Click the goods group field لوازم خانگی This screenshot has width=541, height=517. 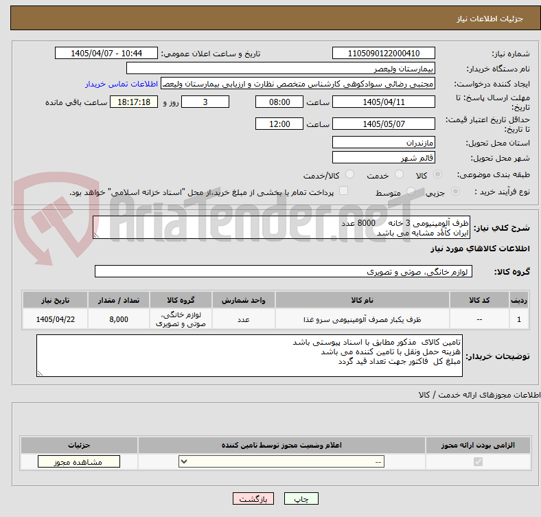pyautogui.click(x=284, y=271)
